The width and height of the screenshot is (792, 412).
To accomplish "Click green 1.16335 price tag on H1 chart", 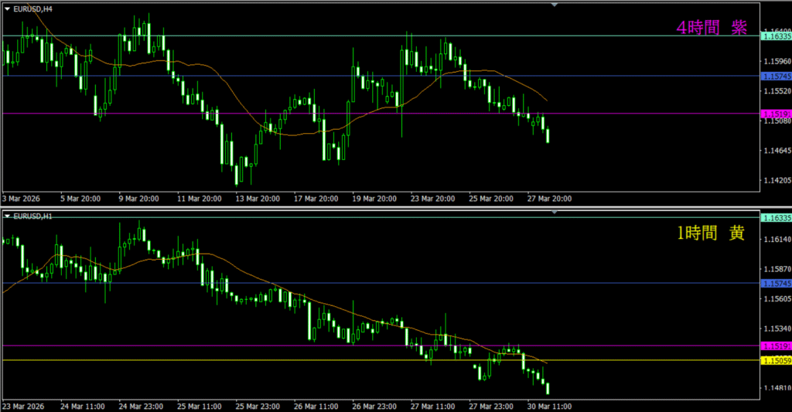I will click(776, 219).
